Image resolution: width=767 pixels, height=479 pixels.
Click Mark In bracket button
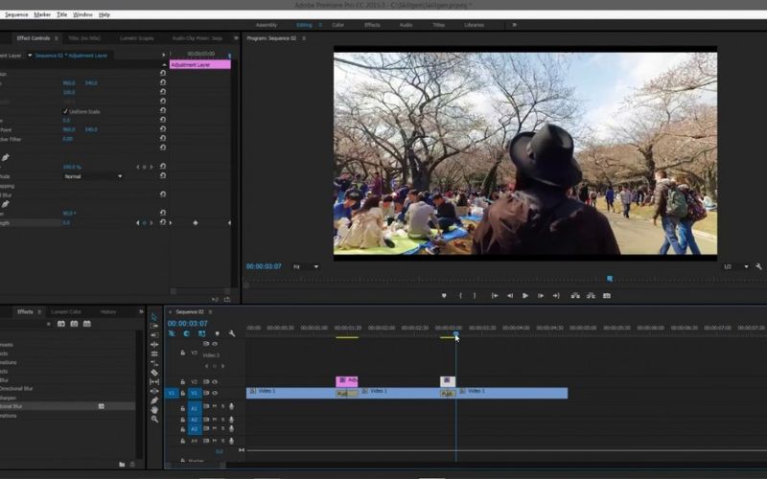click(x=460, y=296)
